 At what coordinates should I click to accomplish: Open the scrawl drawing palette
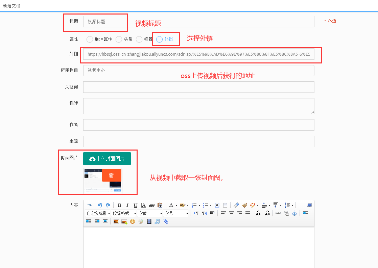[141, 221]
